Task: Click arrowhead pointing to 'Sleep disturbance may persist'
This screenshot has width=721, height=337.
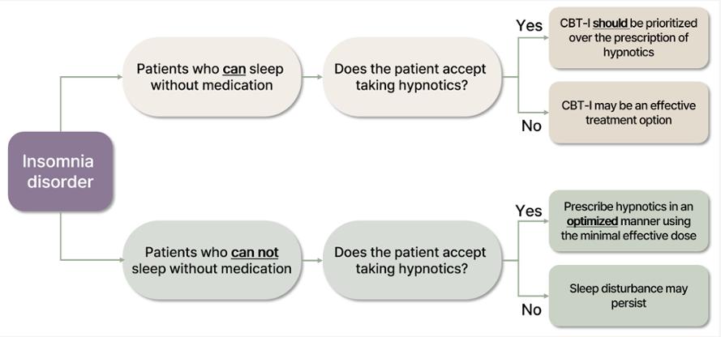Action: point(546,296)
